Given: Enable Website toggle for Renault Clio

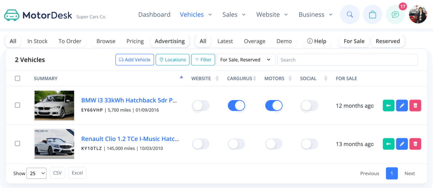Looking at the screenshot, I should pos(201,144).
